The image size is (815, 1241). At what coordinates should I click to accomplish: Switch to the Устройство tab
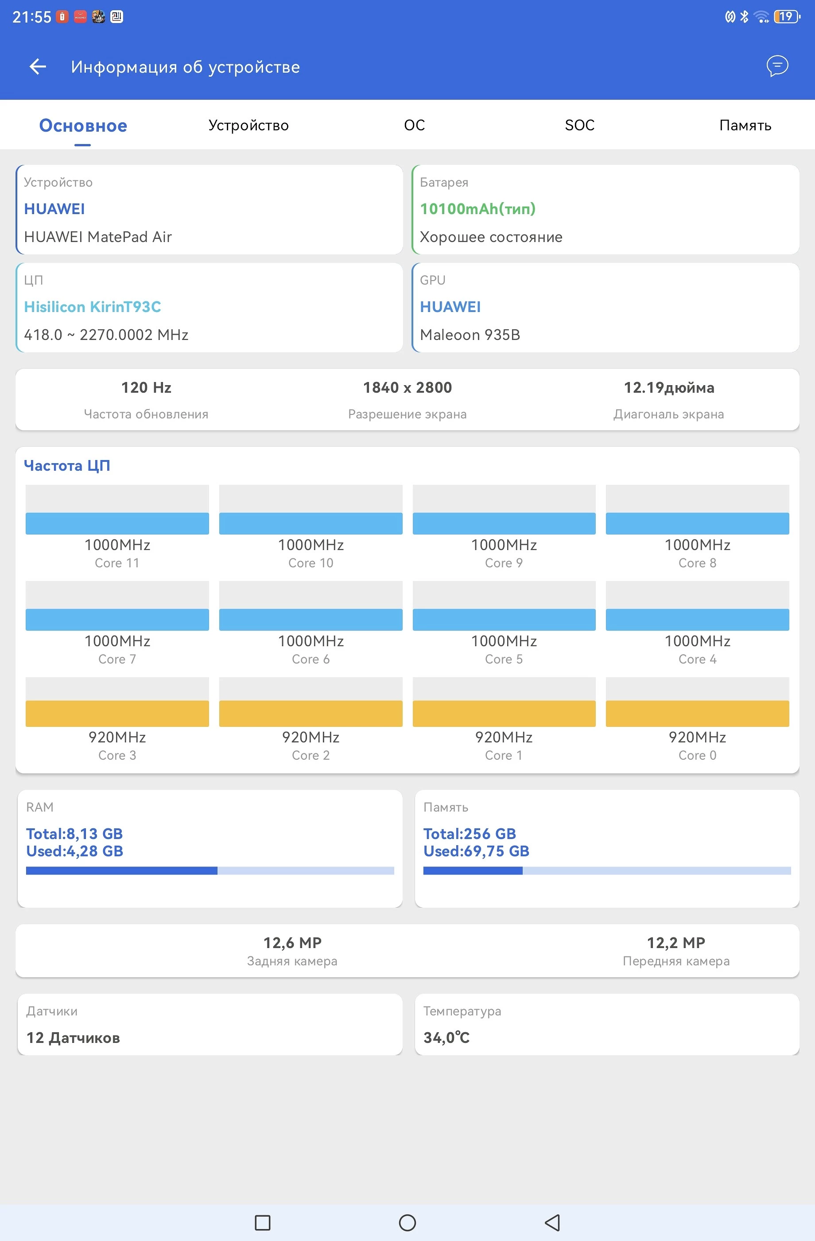(x=248, y=125)
